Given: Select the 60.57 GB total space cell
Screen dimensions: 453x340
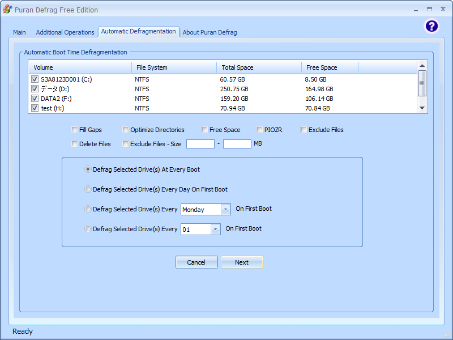Looking at the screenshot, I should click(x=232, y=79).
